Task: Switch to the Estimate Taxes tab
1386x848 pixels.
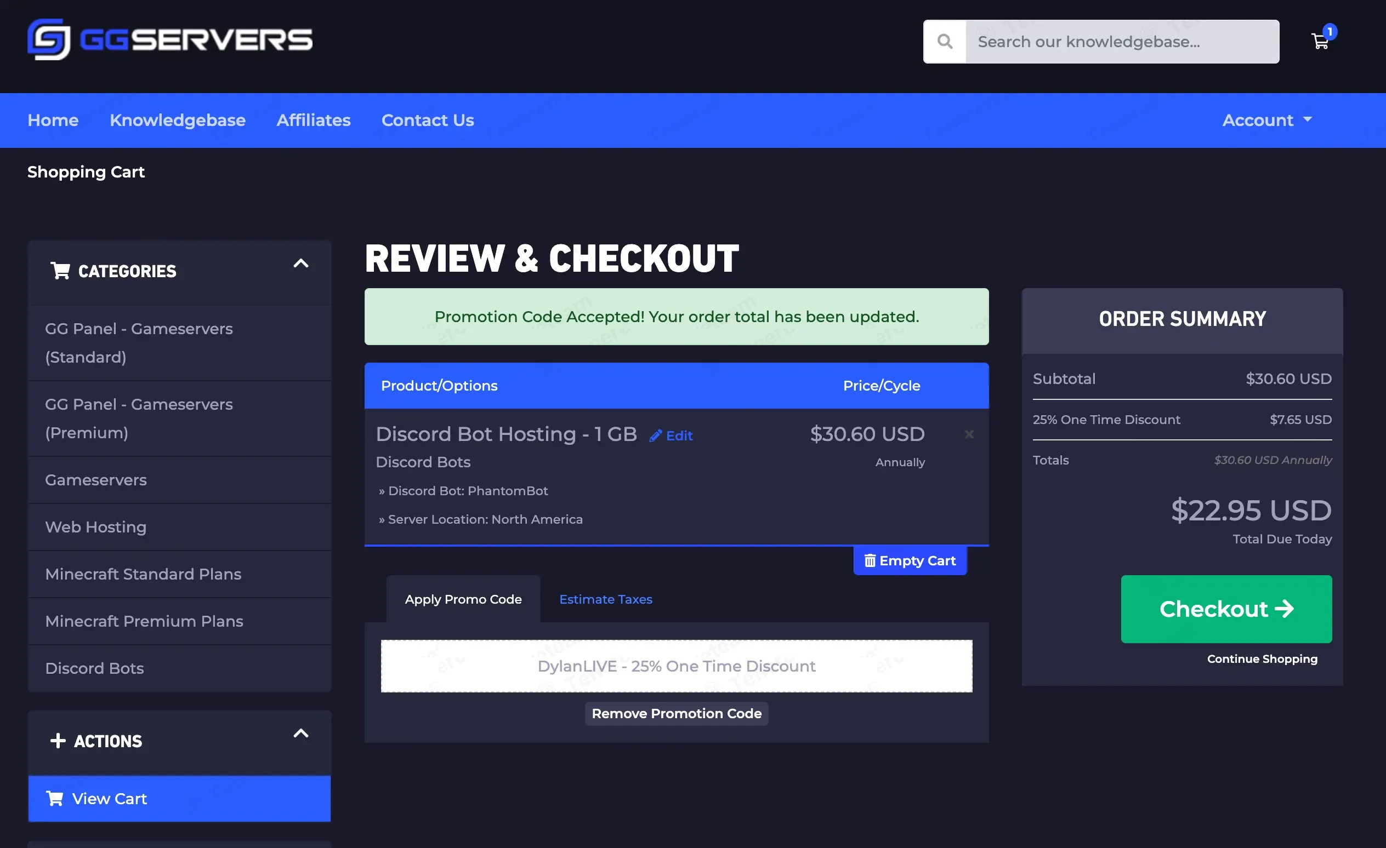Action: 605,599
